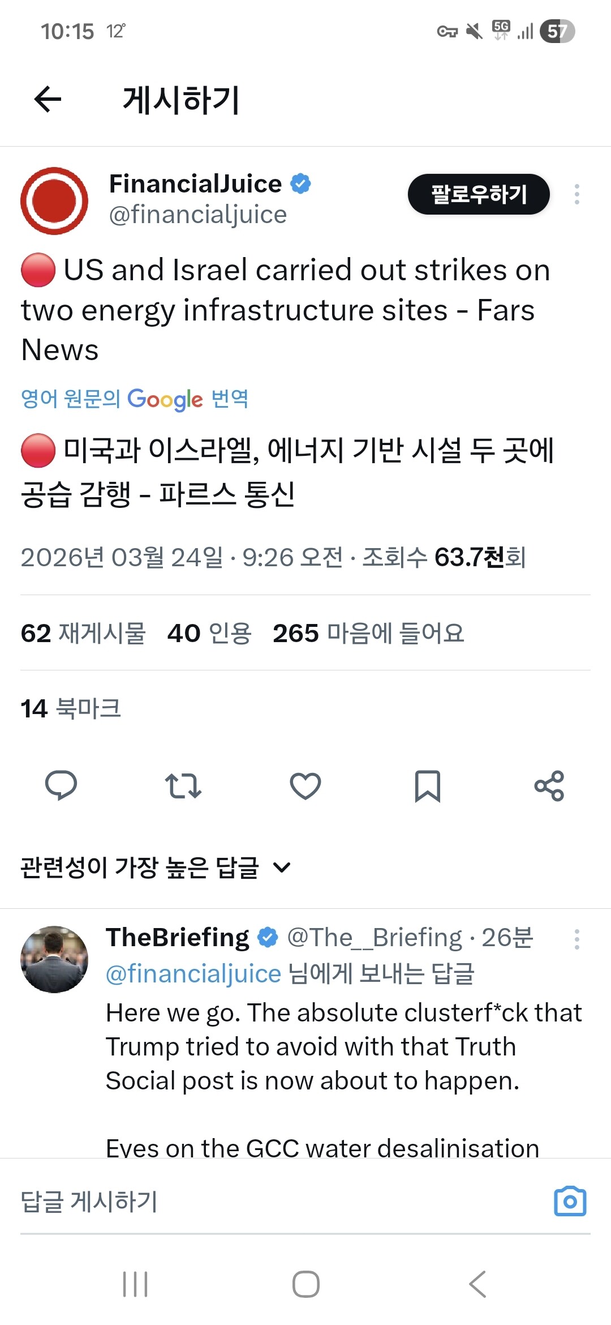
Task: Open the 62 재게시물 reposts list
Action: (83, 633)
